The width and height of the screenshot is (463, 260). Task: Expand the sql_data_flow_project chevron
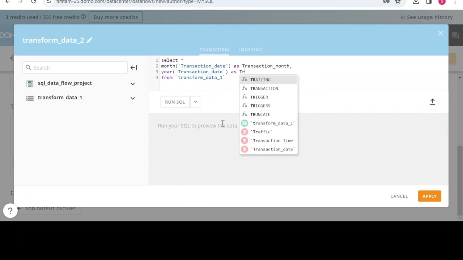(x=133, y=84)
